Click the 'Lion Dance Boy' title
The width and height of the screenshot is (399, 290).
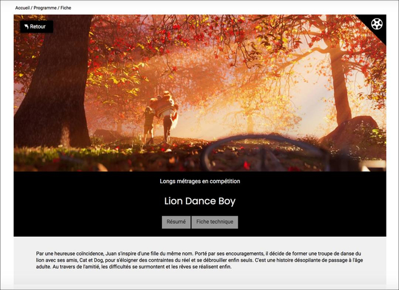[200, 201]
